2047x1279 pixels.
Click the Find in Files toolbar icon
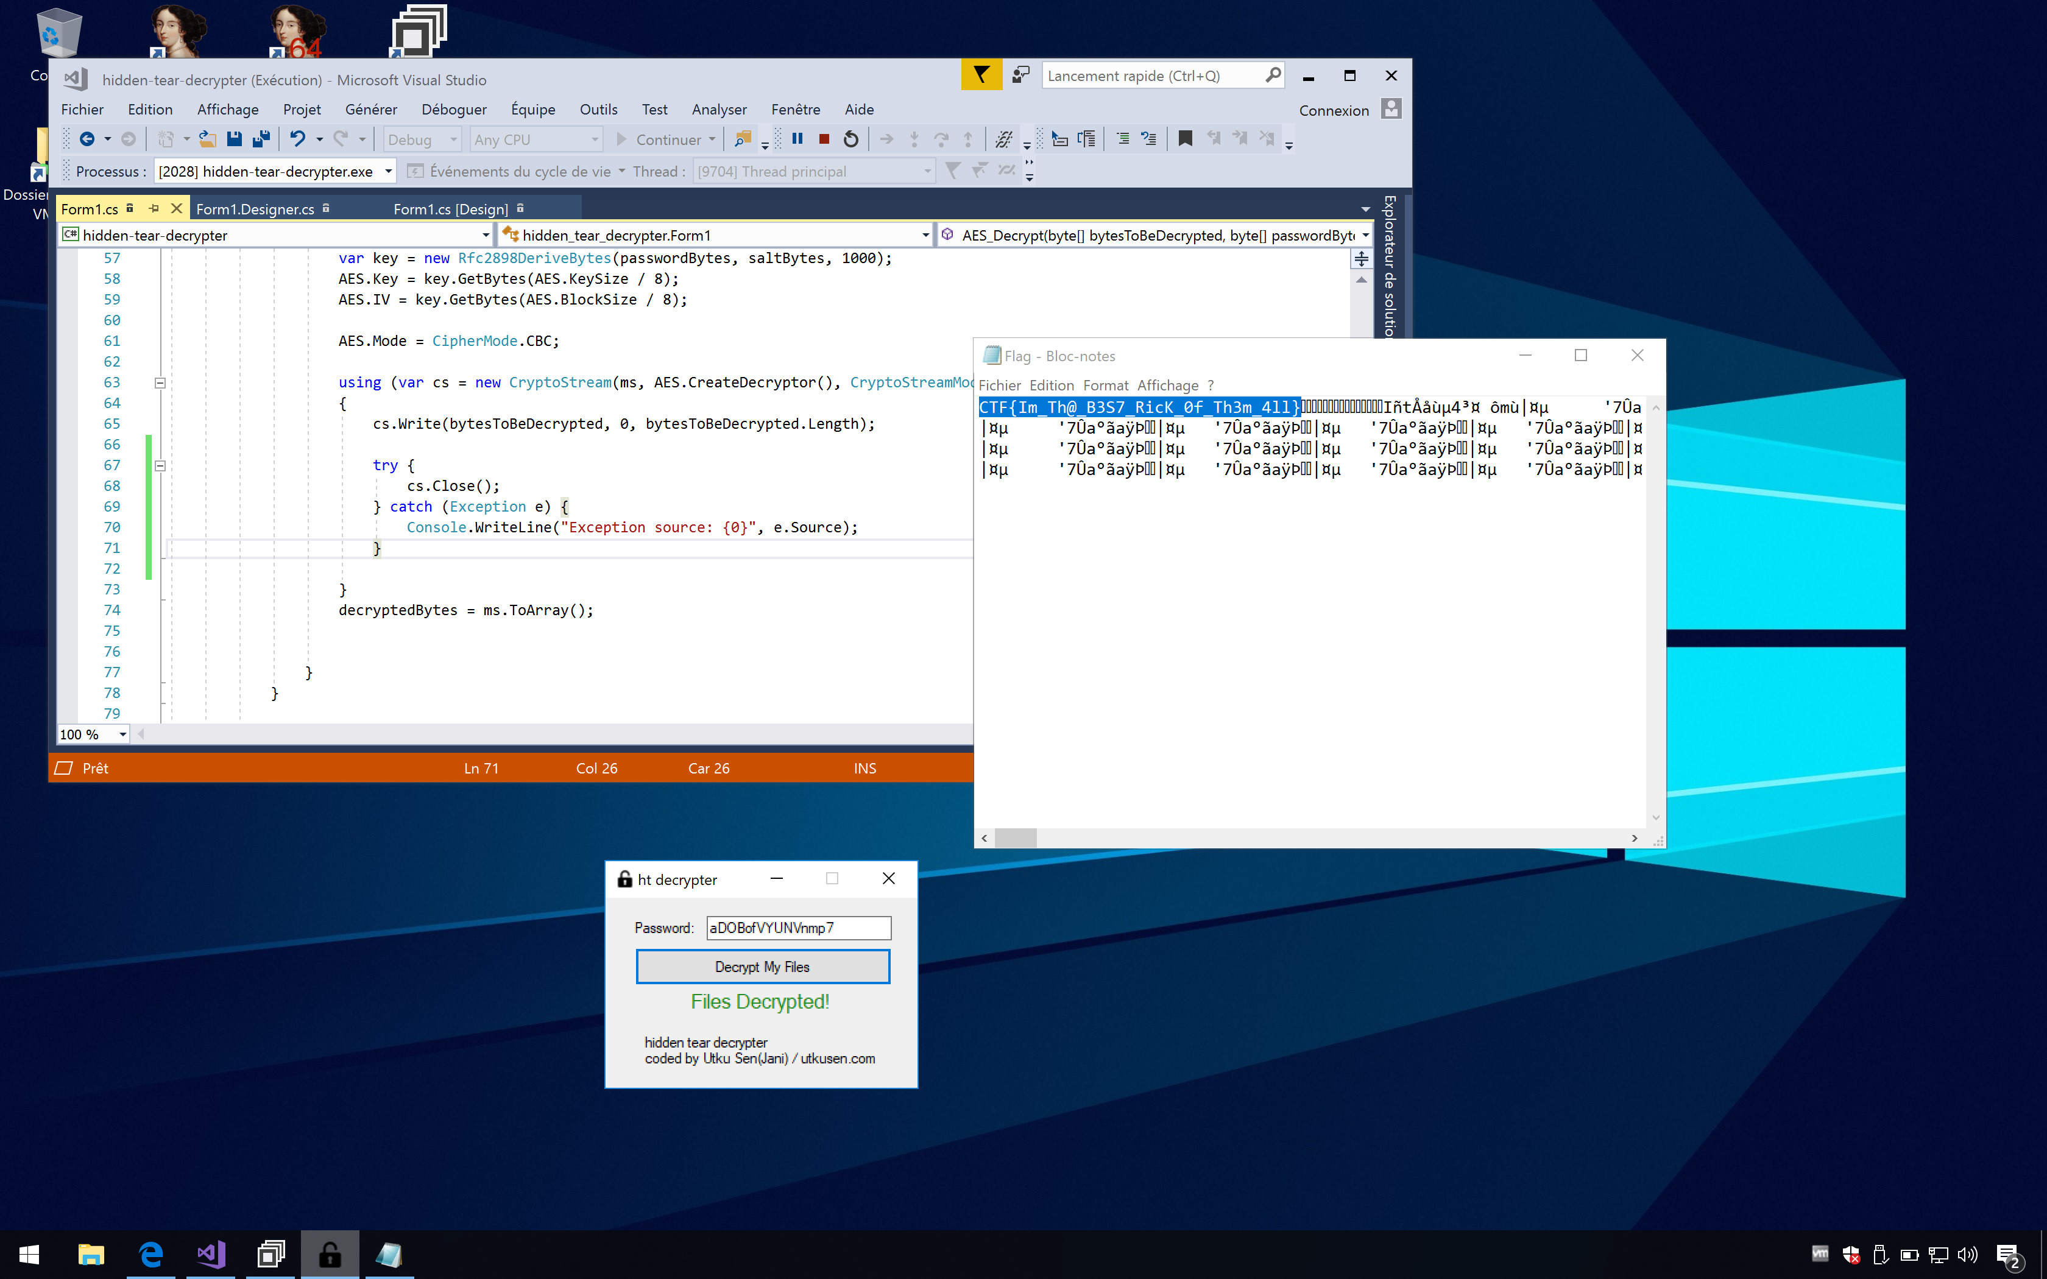tap(743, 139)
